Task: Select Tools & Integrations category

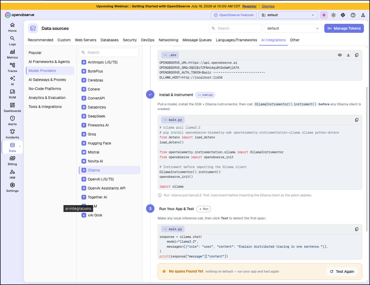Action: pyautogui.click(x=50, y=107)
